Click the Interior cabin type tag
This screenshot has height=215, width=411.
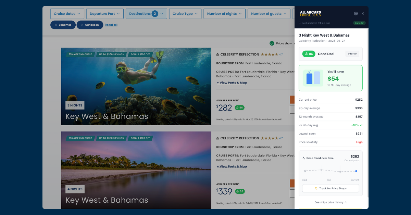pyautogui.click(x=352, y=54)
